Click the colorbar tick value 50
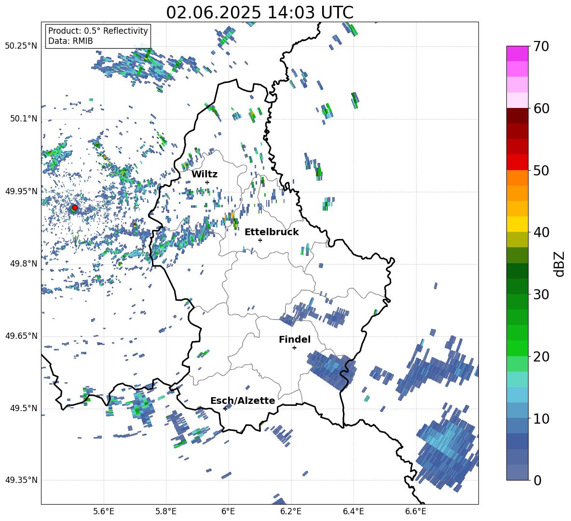 [x=541, y=170]
